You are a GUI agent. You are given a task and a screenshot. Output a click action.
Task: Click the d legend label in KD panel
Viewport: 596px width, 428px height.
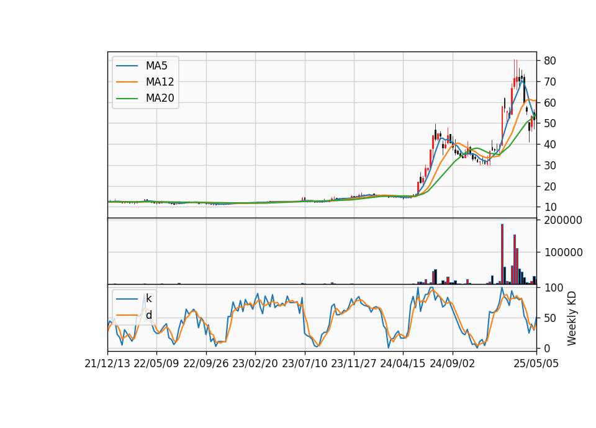[x=148, y=315]
